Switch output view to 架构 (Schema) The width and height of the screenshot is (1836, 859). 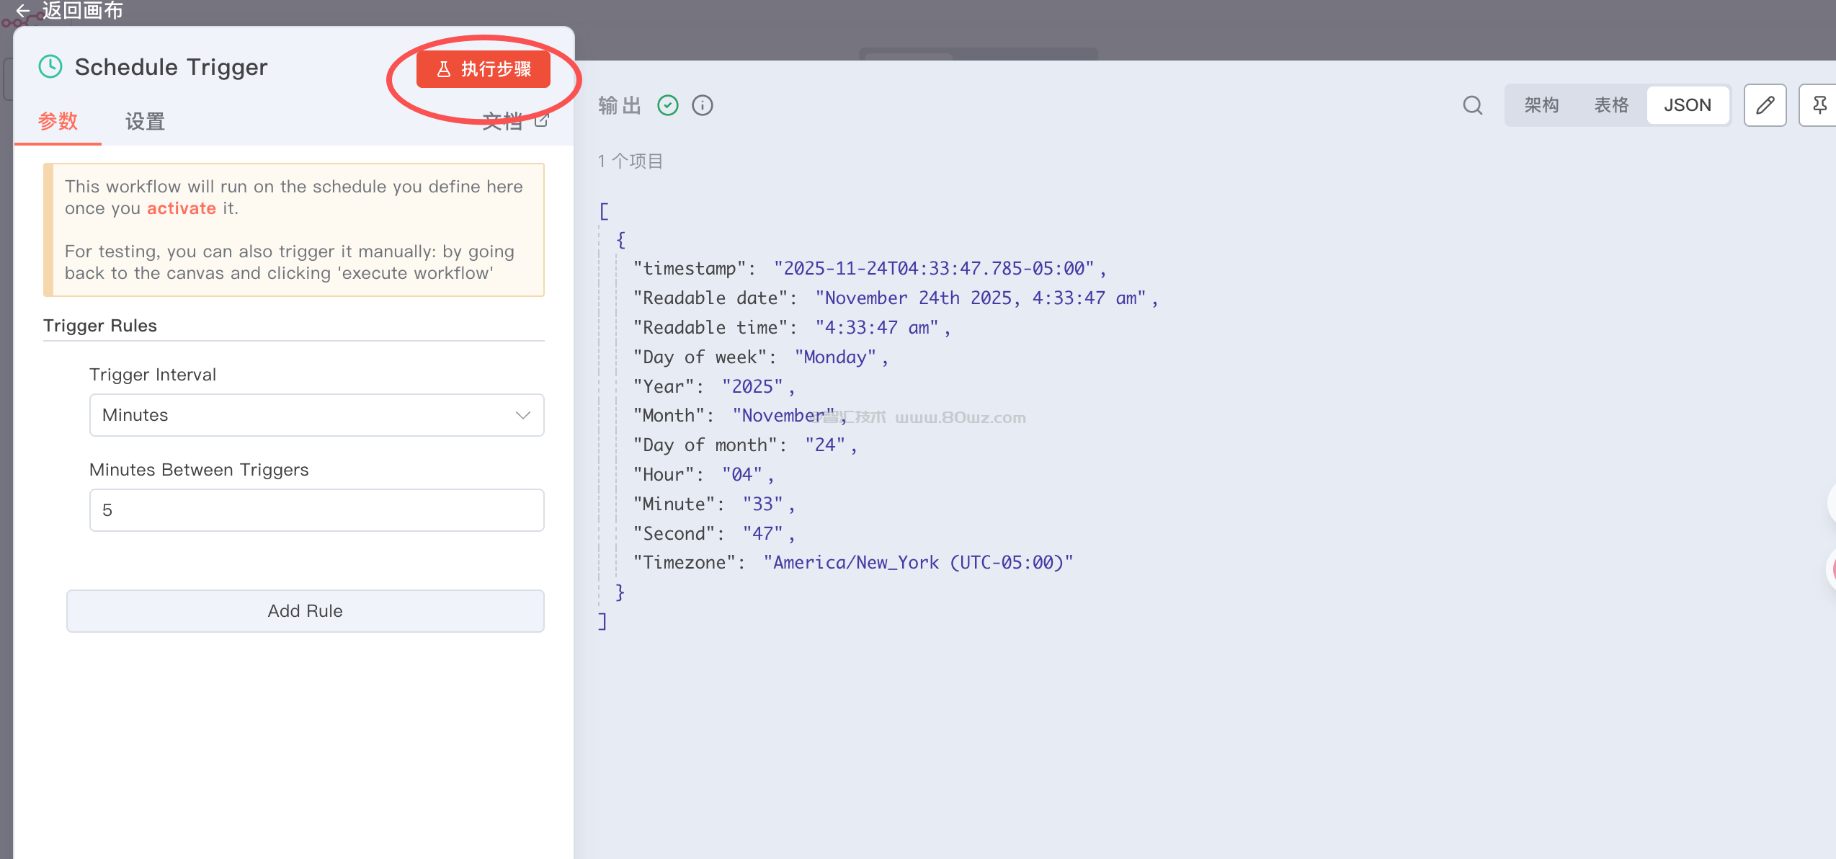coord(1541,105)
